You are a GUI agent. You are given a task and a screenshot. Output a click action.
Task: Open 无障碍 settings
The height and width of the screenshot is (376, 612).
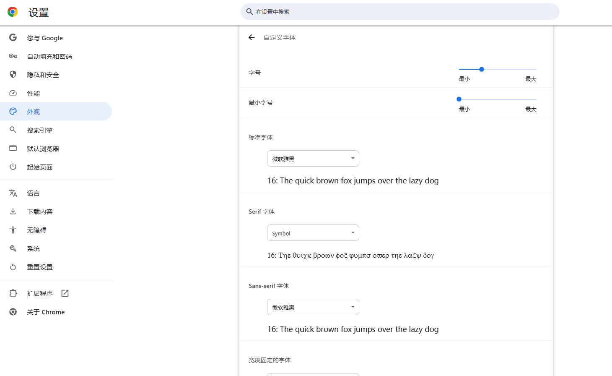(x=56, y=230)
